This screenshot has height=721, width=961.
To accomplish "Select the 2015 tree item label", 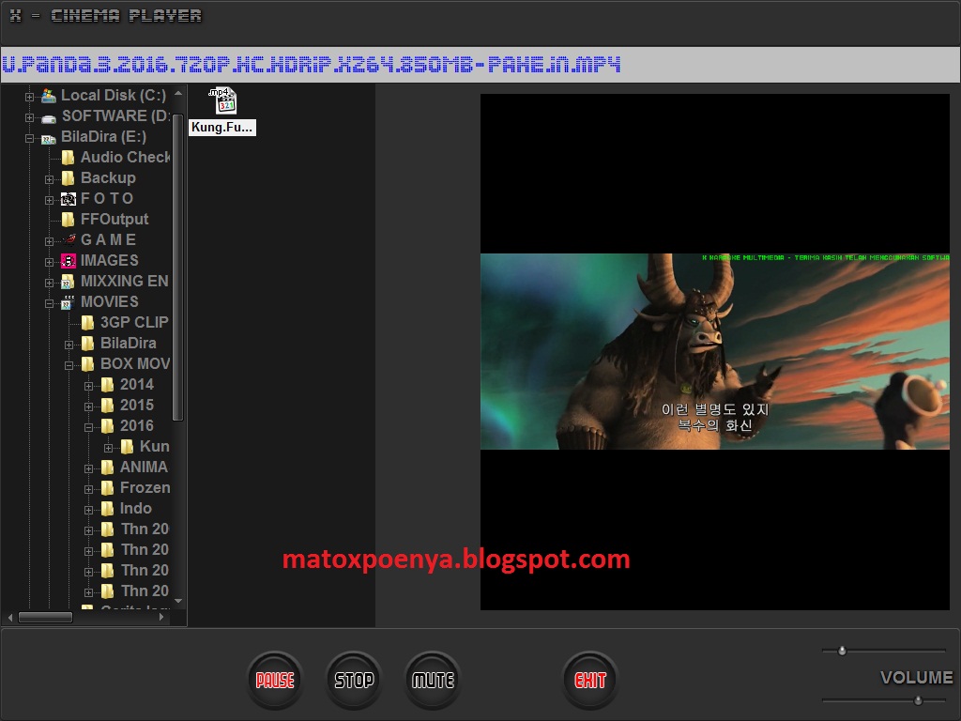I will 137,406.
